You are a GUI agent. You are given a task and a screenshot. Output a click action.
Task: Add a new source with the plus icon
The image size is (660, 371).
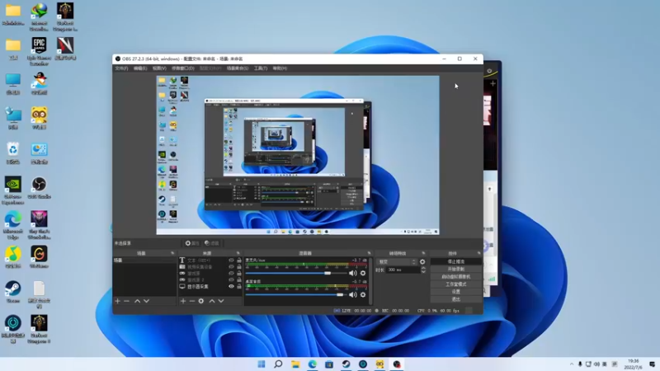pyautogui.click(x=183, y=301)
